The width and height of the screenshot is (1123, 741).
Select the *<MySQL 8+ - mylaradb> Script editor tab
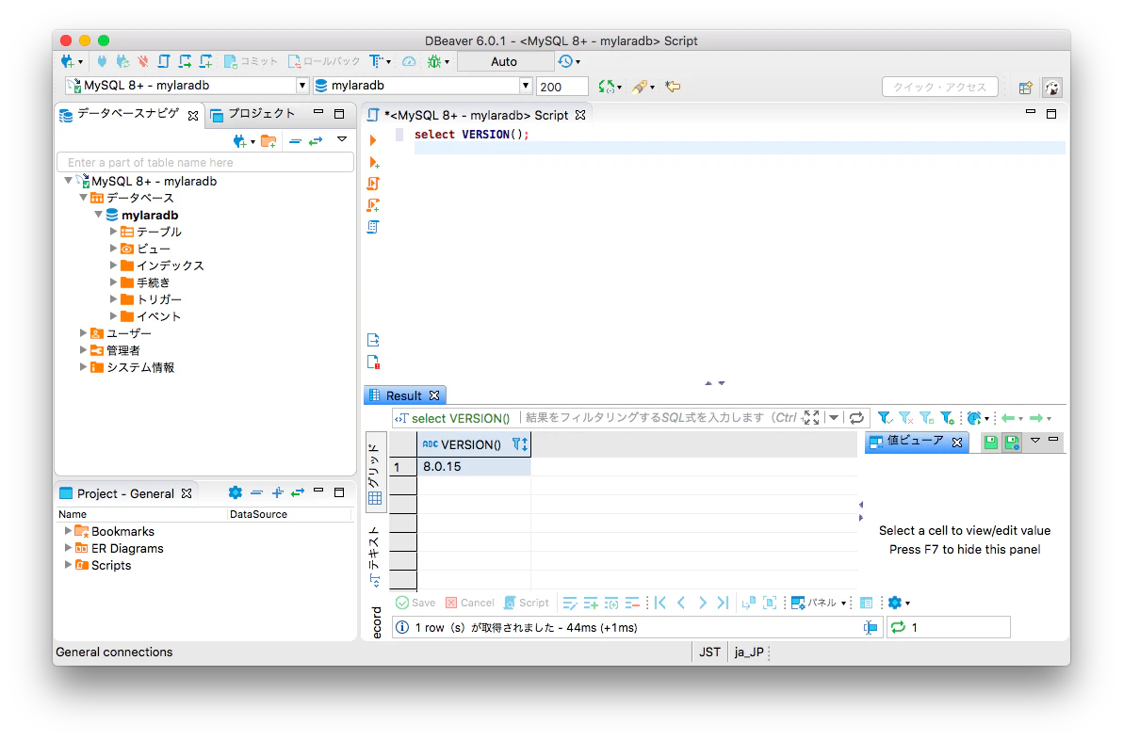pyautogui.click(x=477, y=115)
